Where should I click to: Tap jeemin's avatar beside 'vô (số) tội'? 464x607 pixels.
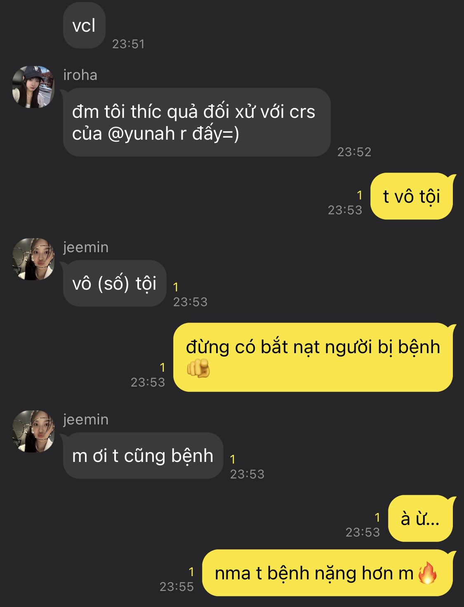click(x=33, y=259)
